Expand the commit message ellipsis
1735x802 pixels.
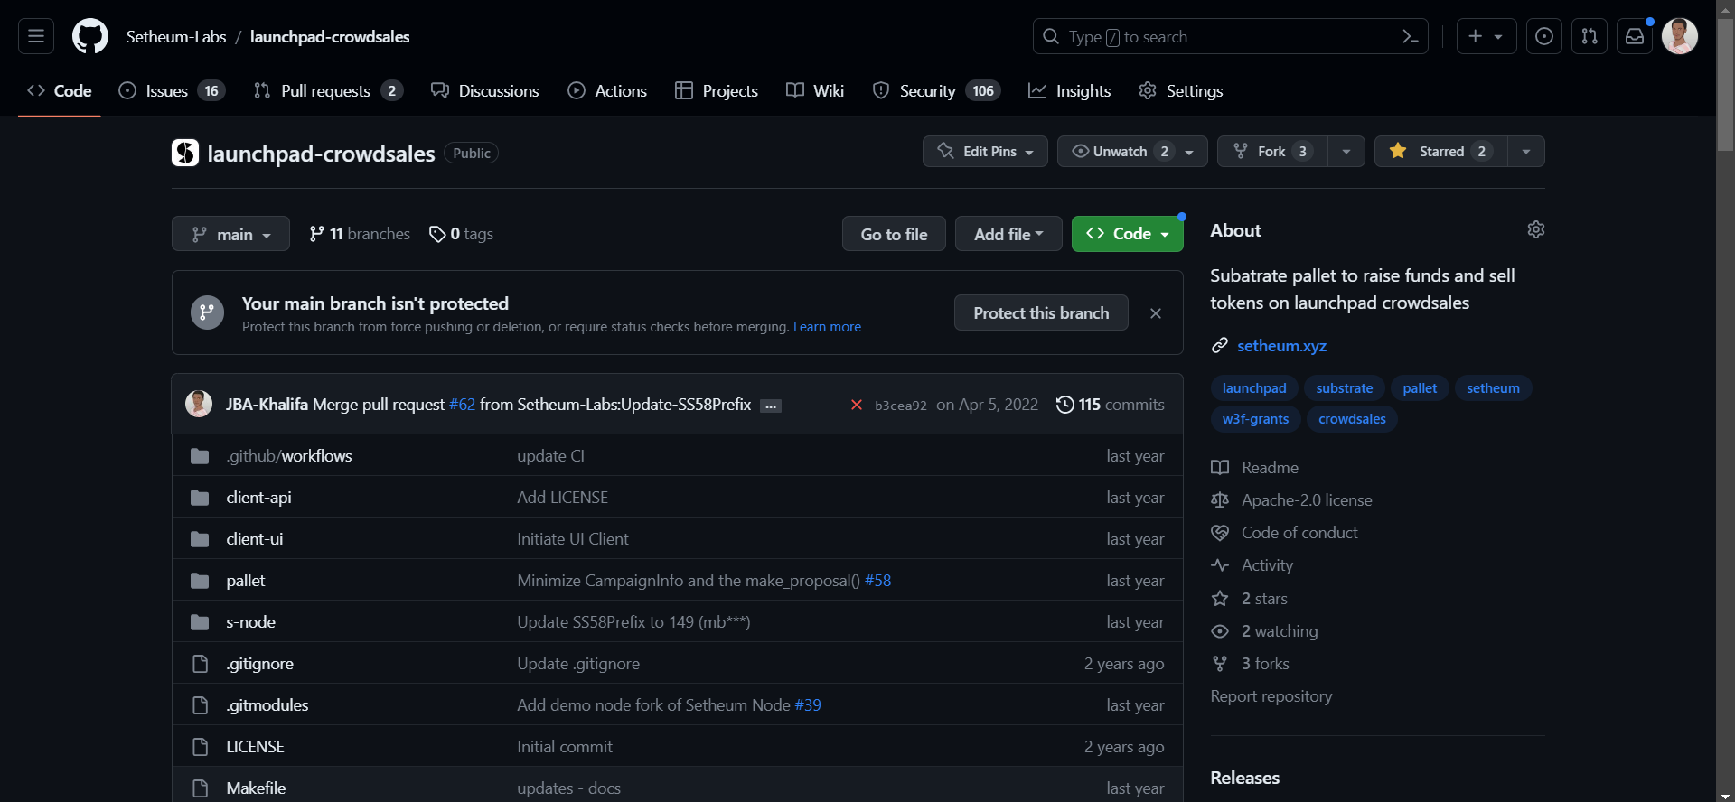pos(771,406)
